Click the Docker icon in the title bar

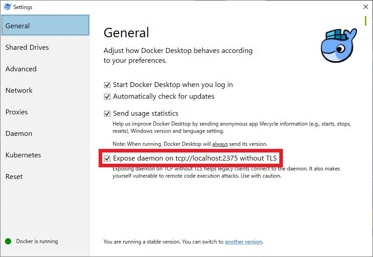[x=7, y=7]
